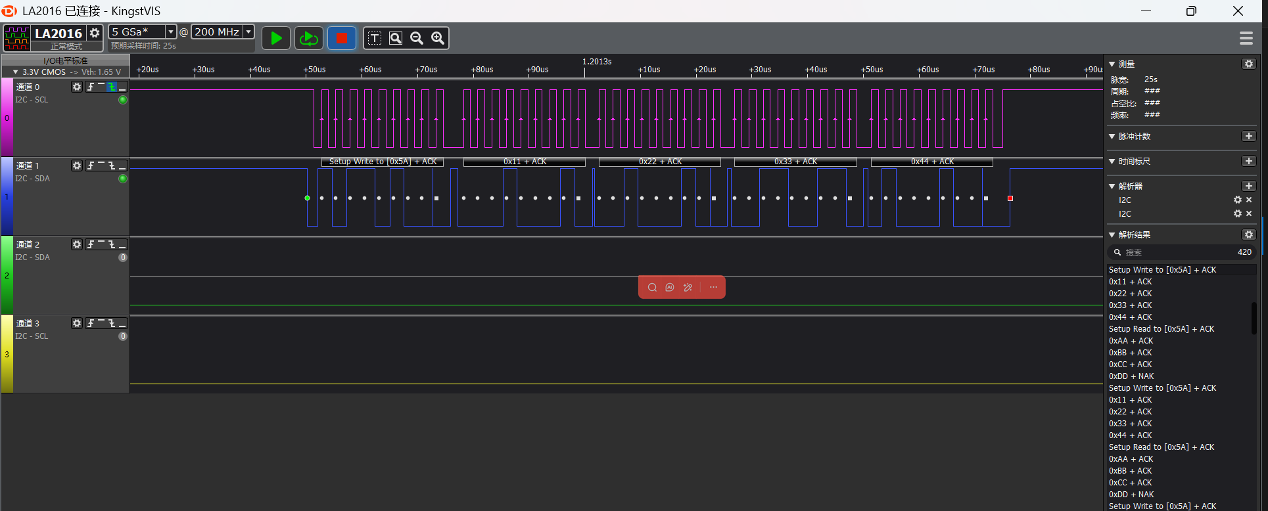Open the 200 MHz sample rate dropdown
The image size is (1268, 511).
[x=248, y=32]
